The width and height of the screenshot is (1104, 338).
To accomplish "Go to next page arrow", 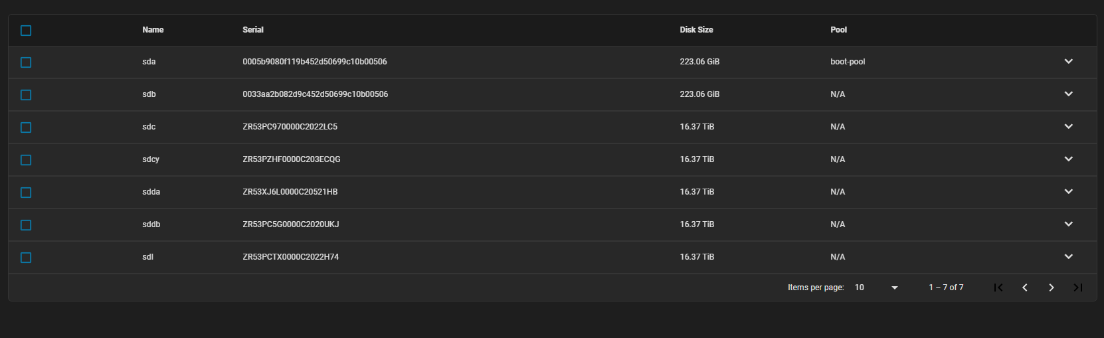I will click(x=1052, y=288).
